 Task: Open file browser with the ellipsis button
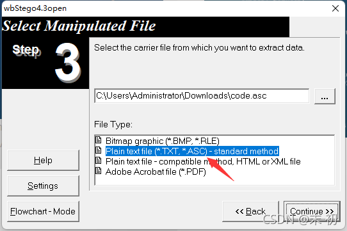(325, 96)
